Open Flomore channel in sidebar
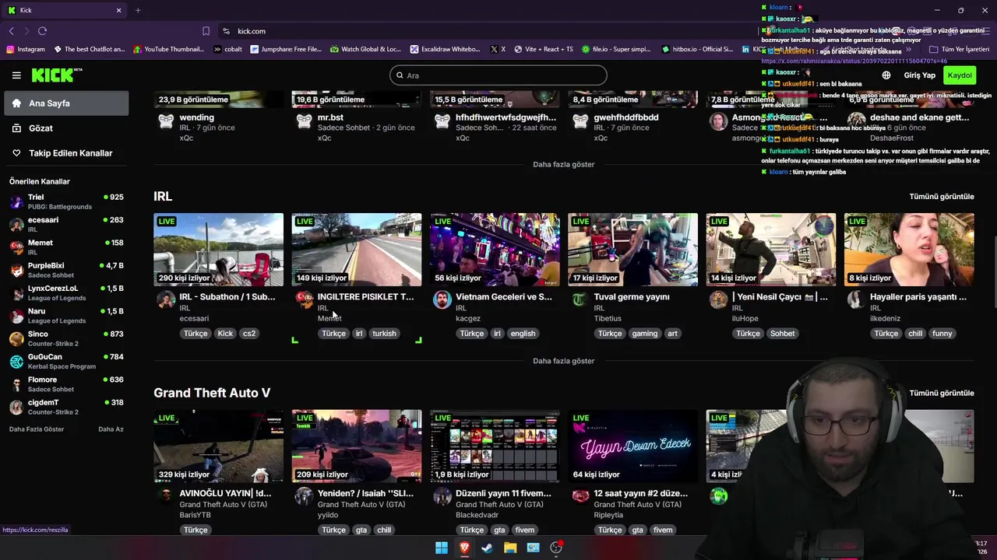Screen dimensions: 997x560 click(x=66, y=384)
